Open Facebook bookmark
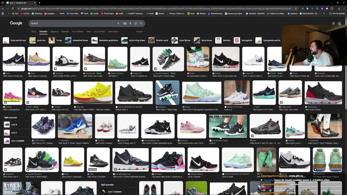Viewport: 347px width, 195px height. [293, 13]
